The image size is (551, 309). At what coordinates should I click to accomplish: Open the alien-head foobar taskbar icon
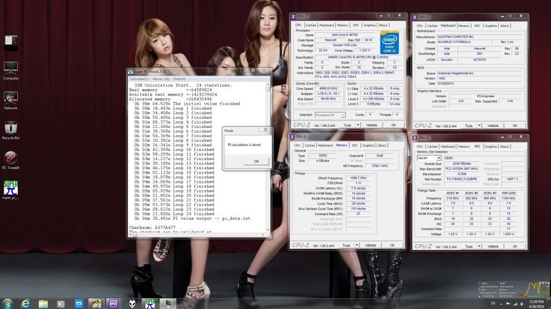(132, 304)
